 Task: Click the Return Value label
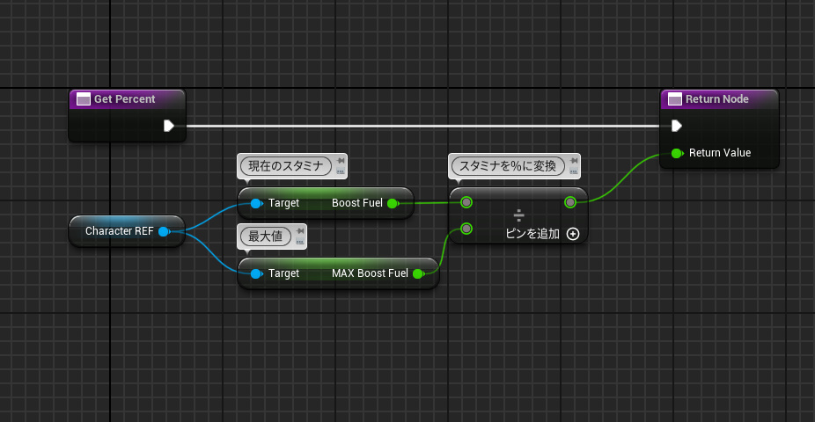[x=720, y=153]
